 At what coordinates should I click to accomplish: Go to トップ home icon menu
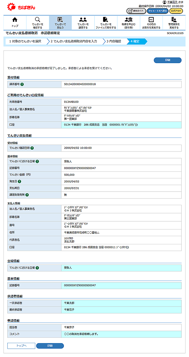[x=15, y=22]
